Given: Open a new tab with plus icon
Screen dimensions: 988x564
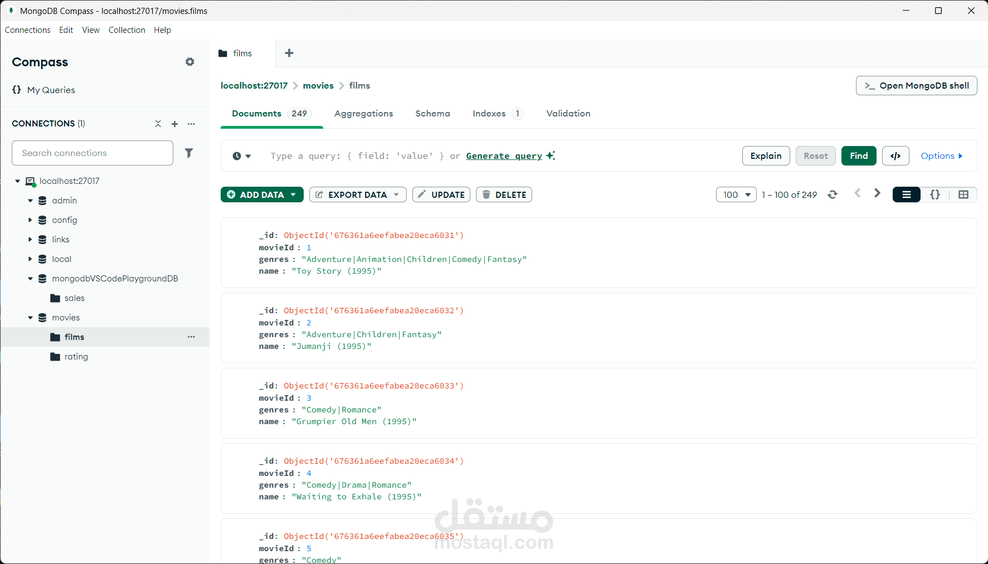Looking at the screenshot, I should click(289, 53).
